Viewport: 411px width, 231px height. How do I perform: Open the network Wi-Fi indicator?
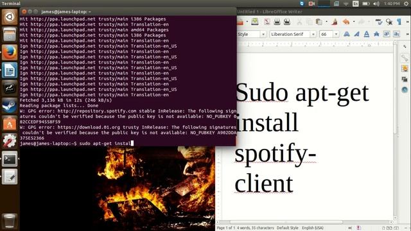tap(346, 4)
